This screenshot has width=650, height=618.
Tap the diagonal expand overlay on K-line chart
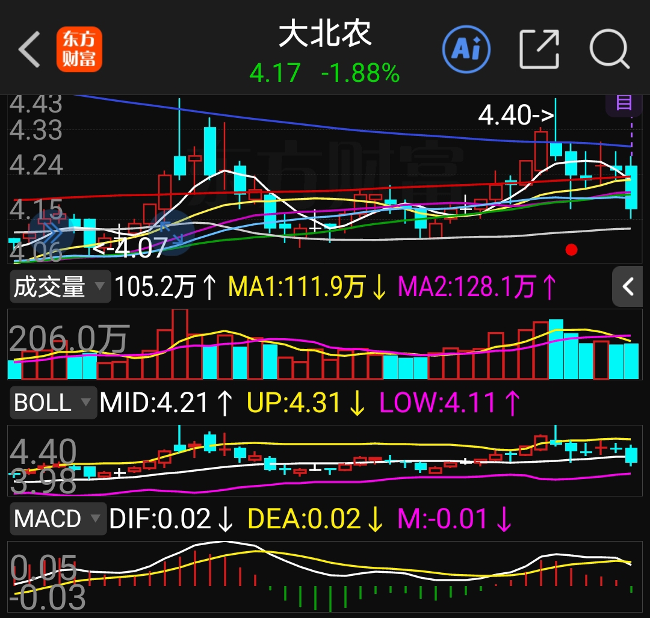(172, 232)
